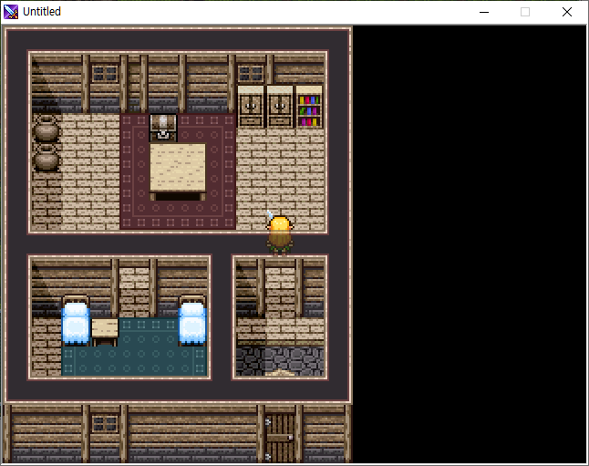The image size is (589, 466).
Task: Click the left window in upper room wall
Action: [105, 74]
